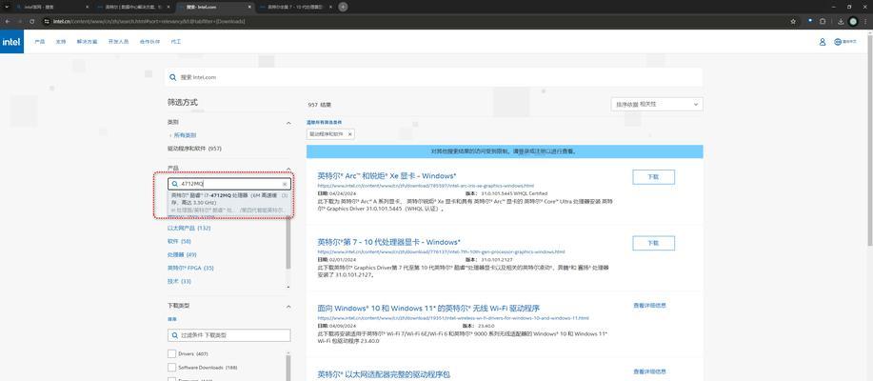Screen dimensions: 873x381
Task: Collapse the 下载类型 filter section
Action: pos(288,307)
